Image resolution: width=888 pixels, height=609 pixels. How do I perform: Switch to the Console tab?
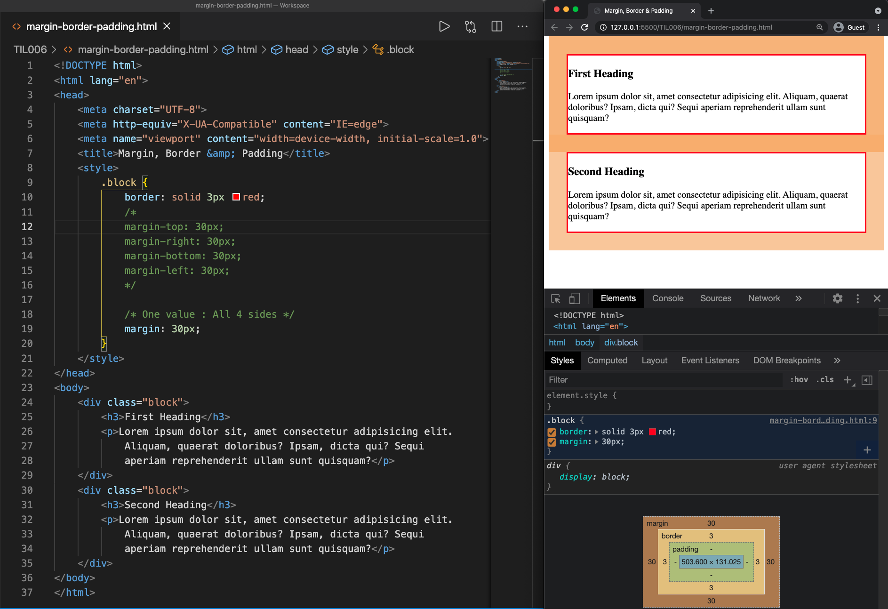[667, 298]
